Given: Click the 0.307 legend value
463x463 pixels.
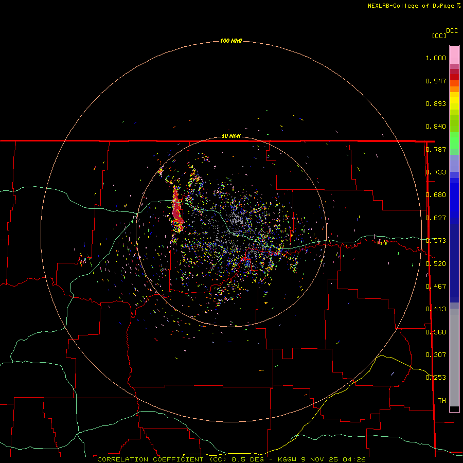Looking at the screenshot, I should [436, 355].
